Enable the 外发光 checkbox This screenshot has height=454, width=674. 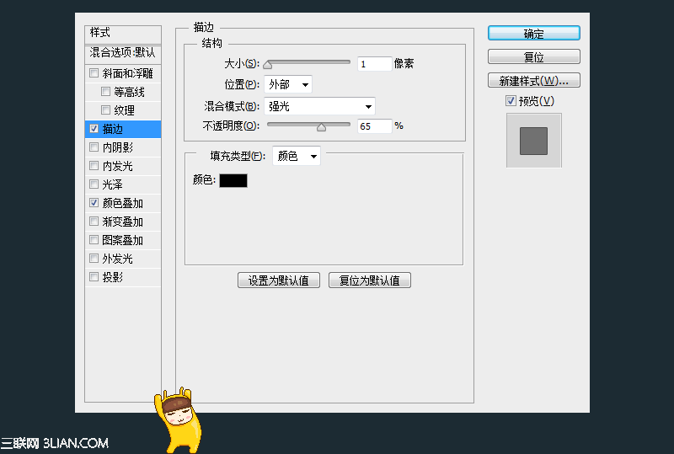(x=94, y=258)
